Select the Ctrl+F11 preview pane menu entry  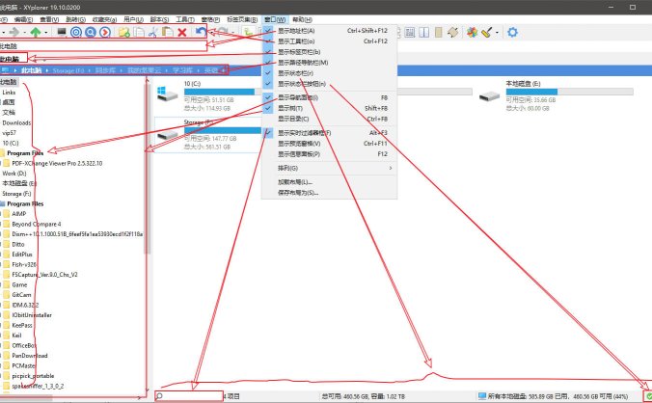[329, 144]
